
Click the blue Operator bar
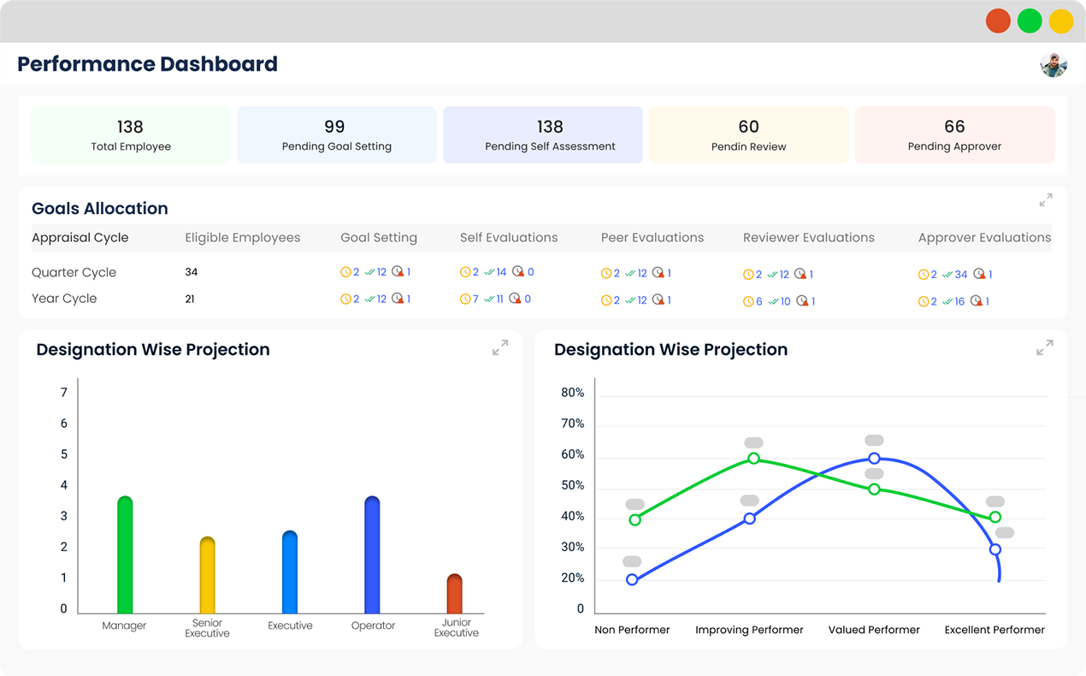(x=372, y=554)
